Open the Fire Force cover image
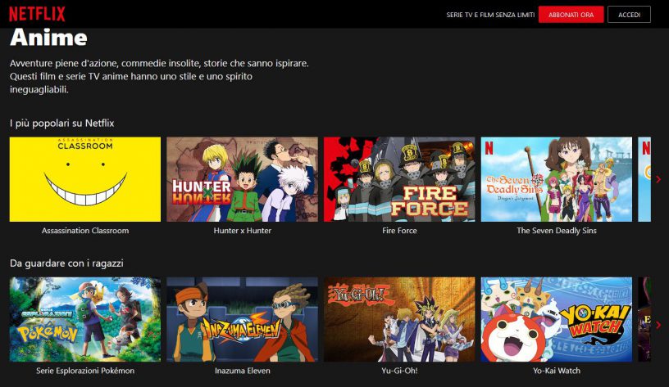The width and height of the screenshot is (669, 387). pyautogui.click(x=399, y=179)
